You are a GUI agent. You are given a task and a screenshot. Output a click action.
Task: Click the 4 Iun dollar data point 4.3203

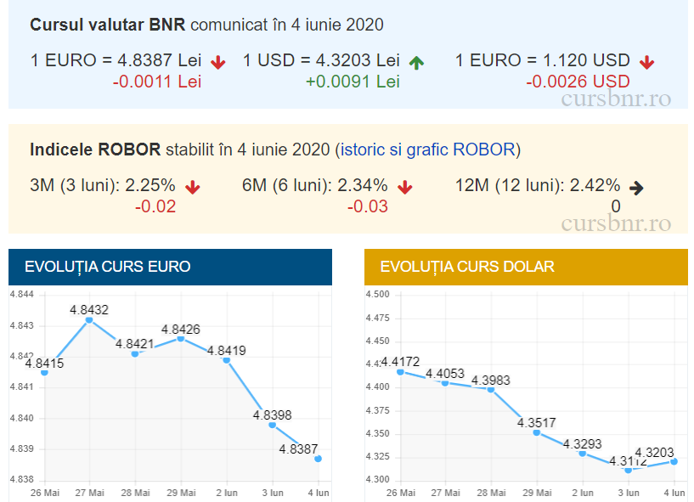click(x=674, y=461)
